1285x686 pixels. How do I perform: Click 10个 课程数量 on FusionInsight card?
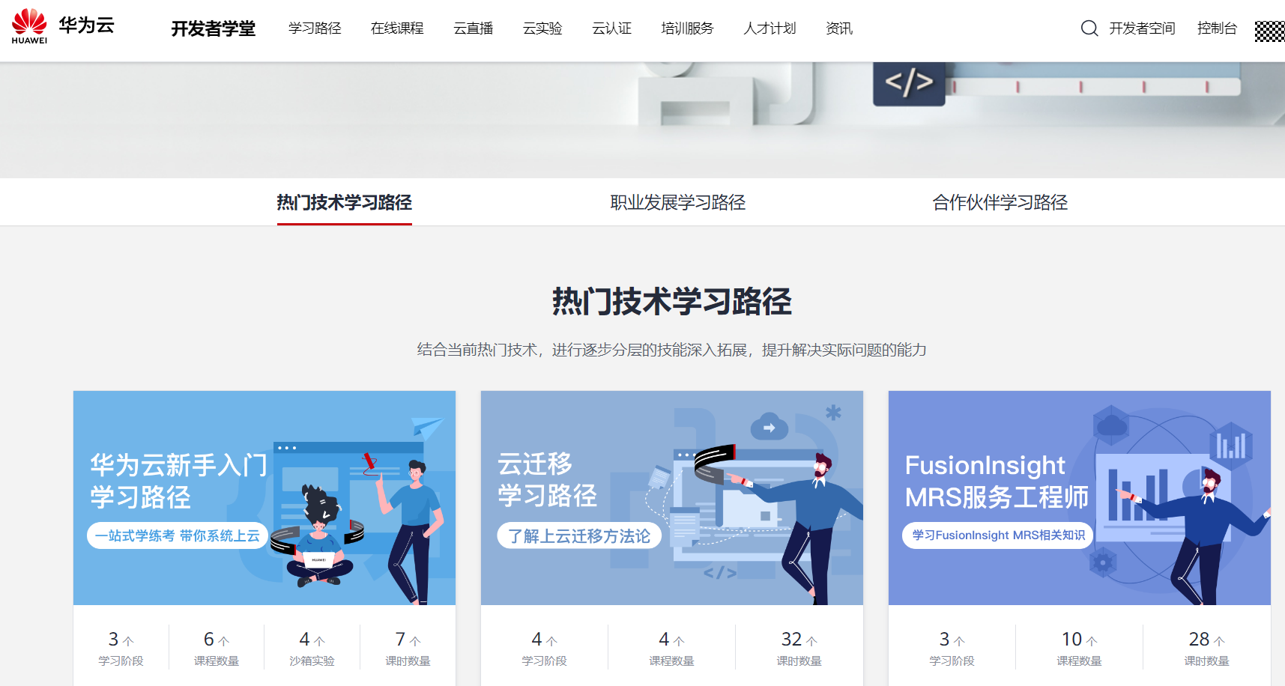1080,649
